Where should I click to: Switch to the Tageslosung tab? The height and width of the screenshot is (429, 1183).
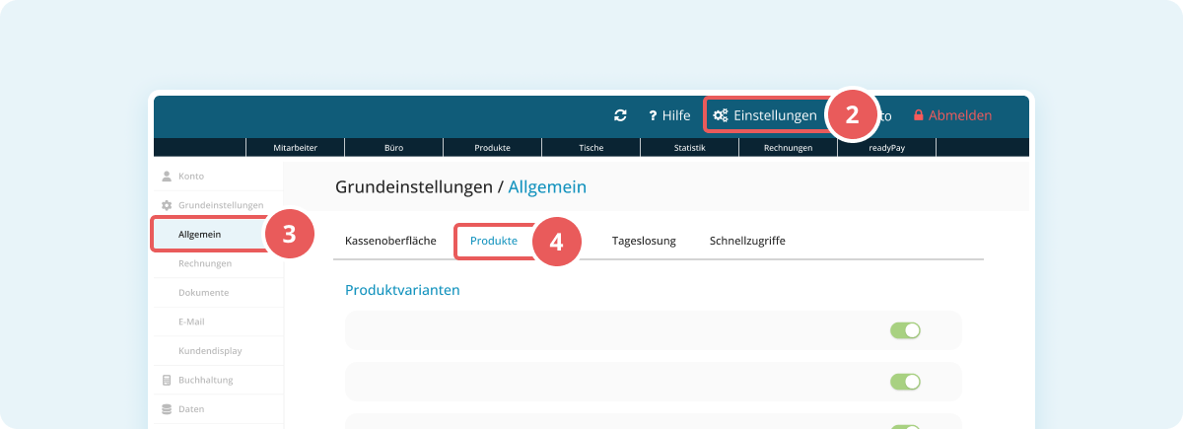[x=644, y=241]
